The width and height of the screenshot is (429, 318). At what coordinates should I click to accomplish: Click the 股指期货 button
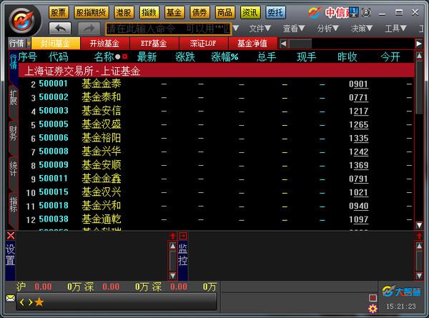(92, 12)
